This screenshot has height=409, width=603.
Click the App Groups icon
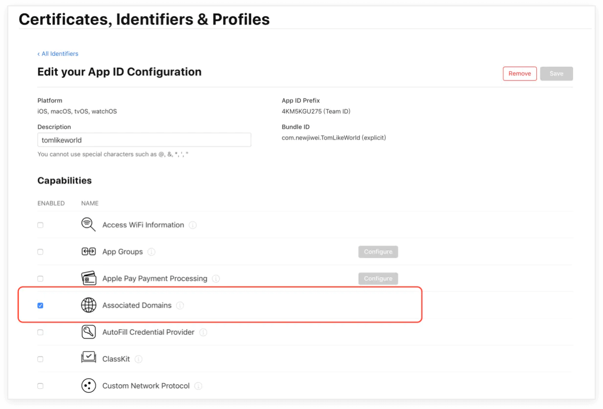89,252
